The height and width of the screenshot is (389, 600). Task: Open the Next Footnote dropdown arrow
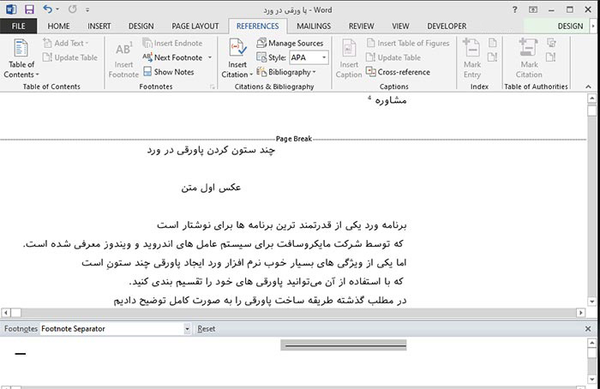207,57
